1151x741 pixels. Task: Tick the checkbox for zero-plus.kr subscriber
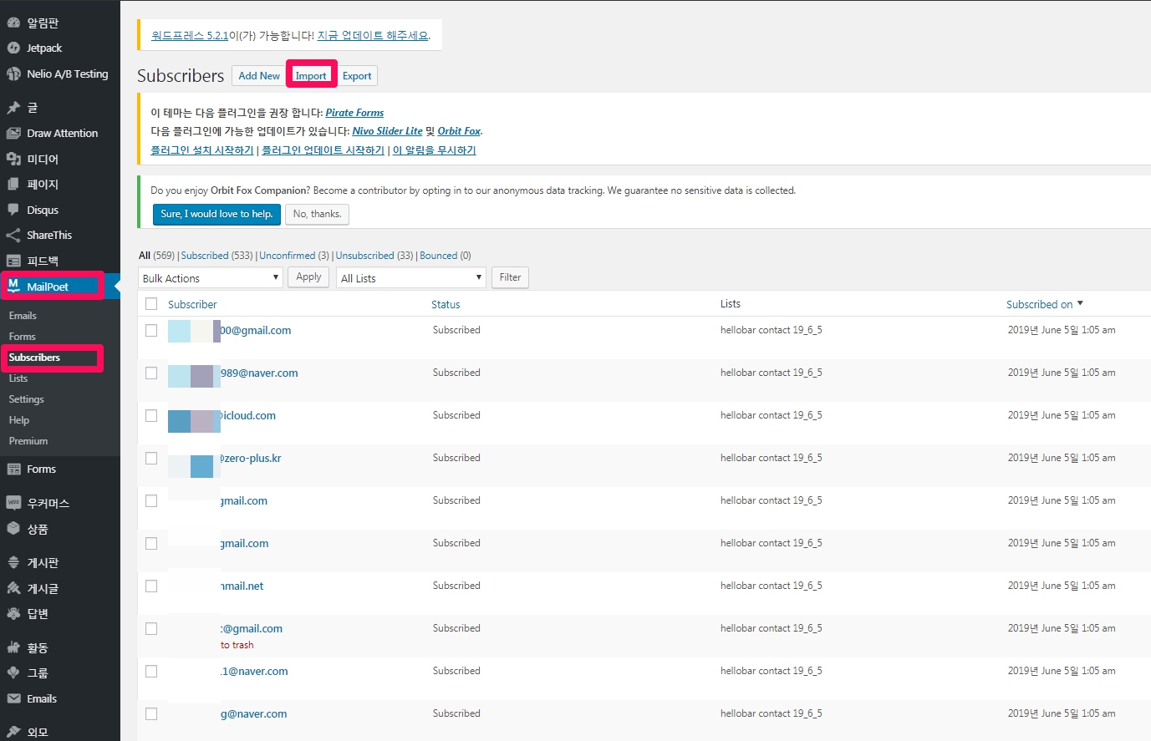[151, 459]
